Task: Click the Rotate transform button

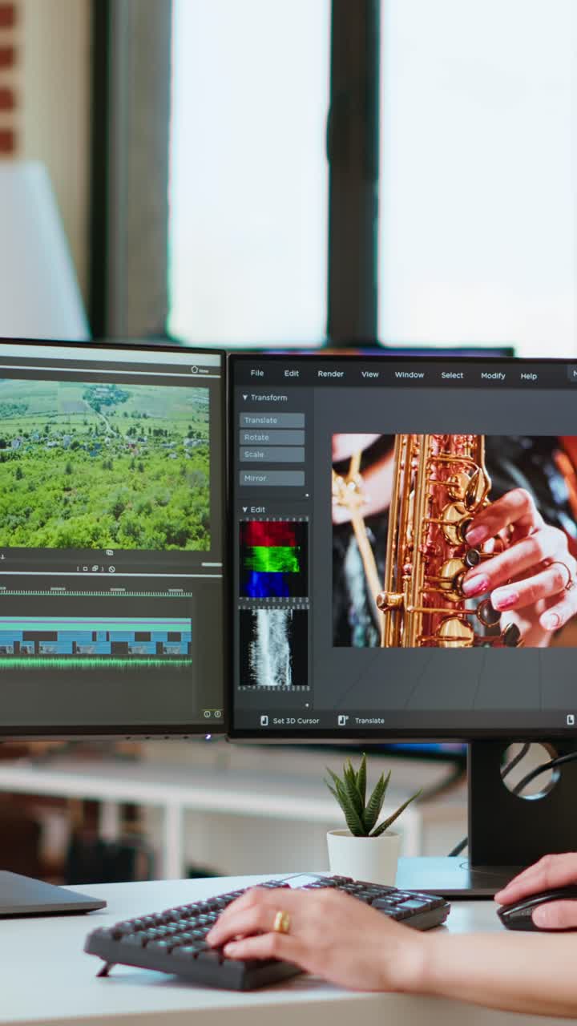Action: point(272,438)
